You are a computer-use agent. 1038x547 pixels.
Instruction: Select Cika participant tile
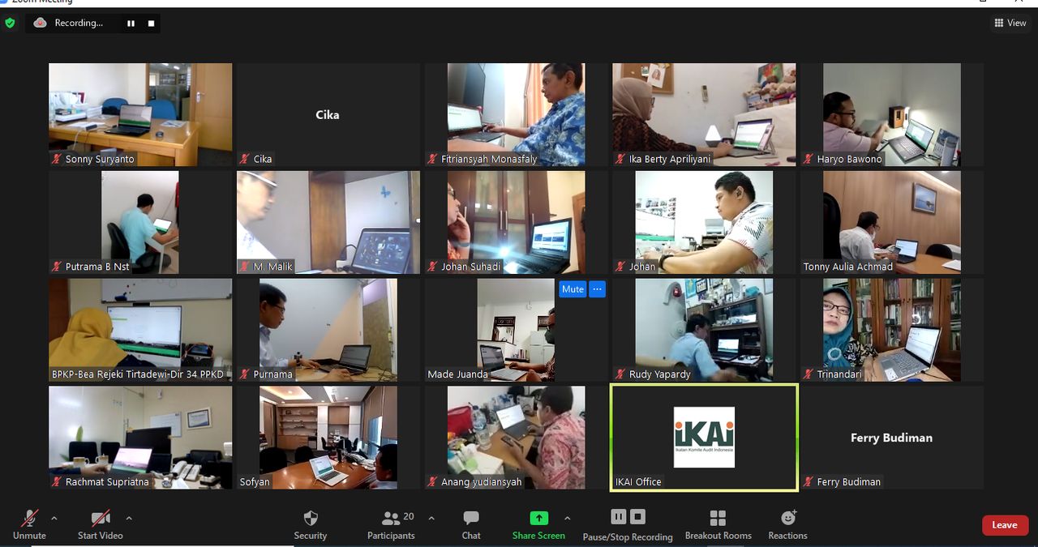click(328, 114)
